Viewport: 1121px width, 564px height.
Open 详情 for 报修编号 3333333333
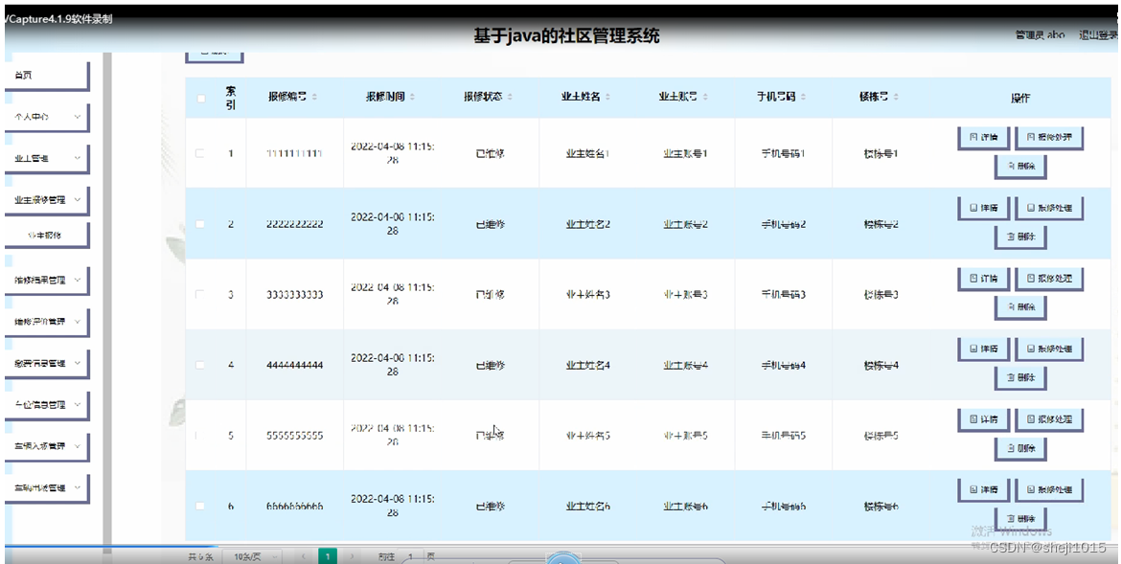[983, 278]
